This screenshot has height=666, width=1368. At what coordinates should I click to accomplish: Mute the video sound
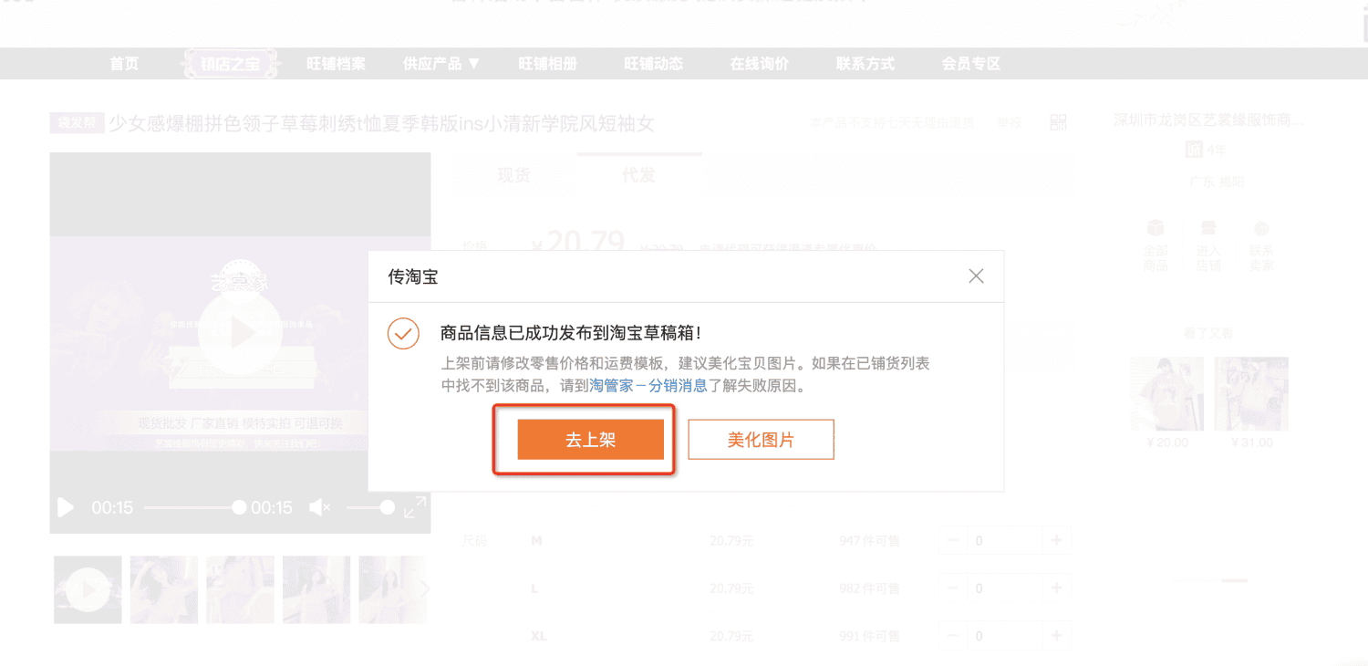pyautogui.click(x=321, y=507)
